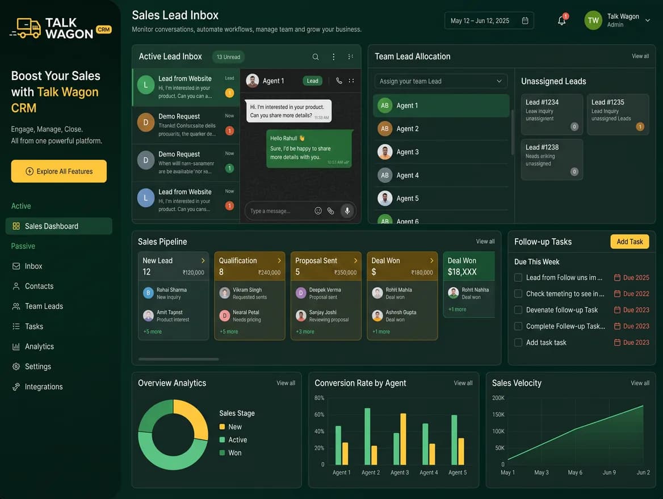
Task: Open the Lead #1238 unassigned card
Action: point(552,160)
